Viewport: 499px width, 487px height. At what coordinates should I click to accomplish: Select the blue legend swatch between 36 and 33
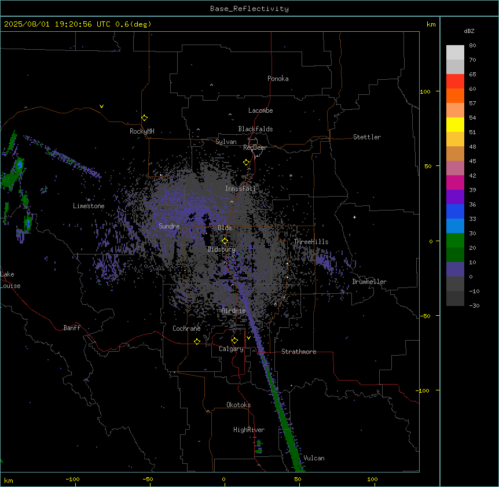[x=455, y=211]
